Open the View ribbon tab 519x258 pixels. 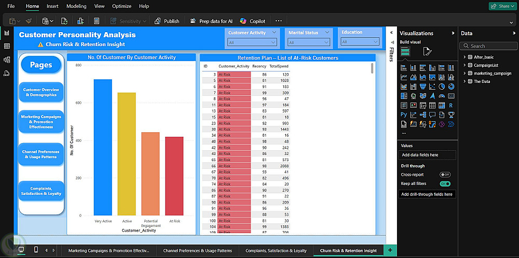(x=99, y=6)
